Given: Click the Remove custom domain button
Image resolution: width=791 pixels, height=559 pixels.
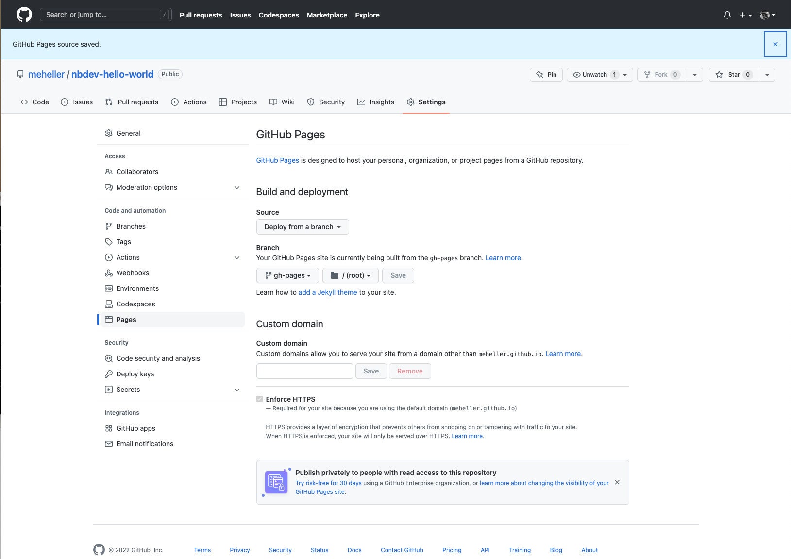Looking at the screenshot, I should [410, 371].
